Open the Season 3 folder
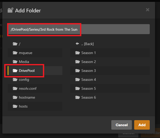Screen dimensions: 160x138 coord(88,71)
